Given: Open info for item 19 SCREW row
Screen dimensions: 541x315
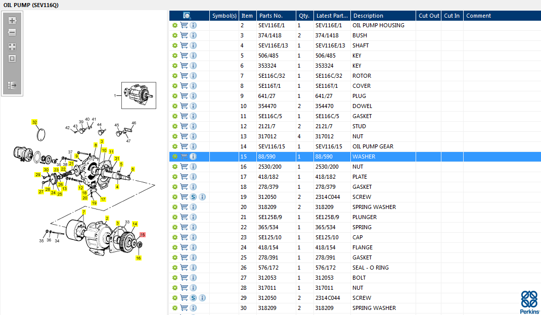Looking at the screenshot, I should coord(203,197).
